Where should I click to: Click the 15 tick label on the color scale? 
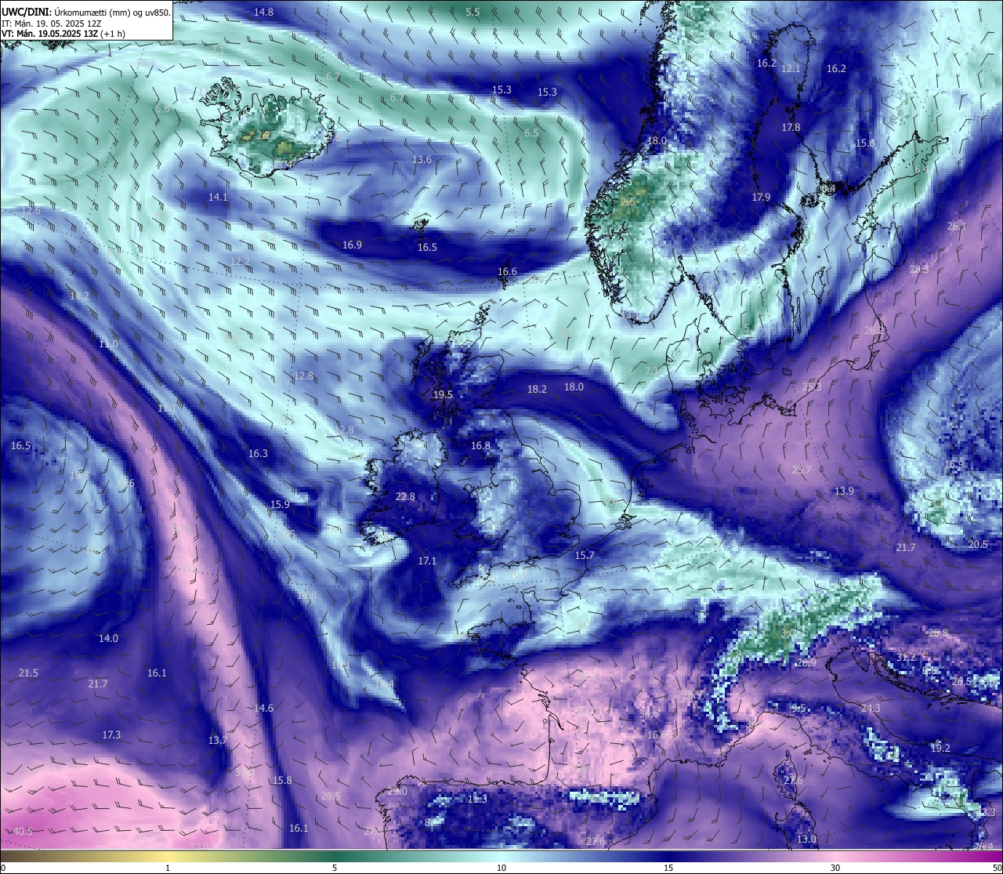[x=668, y=868]
